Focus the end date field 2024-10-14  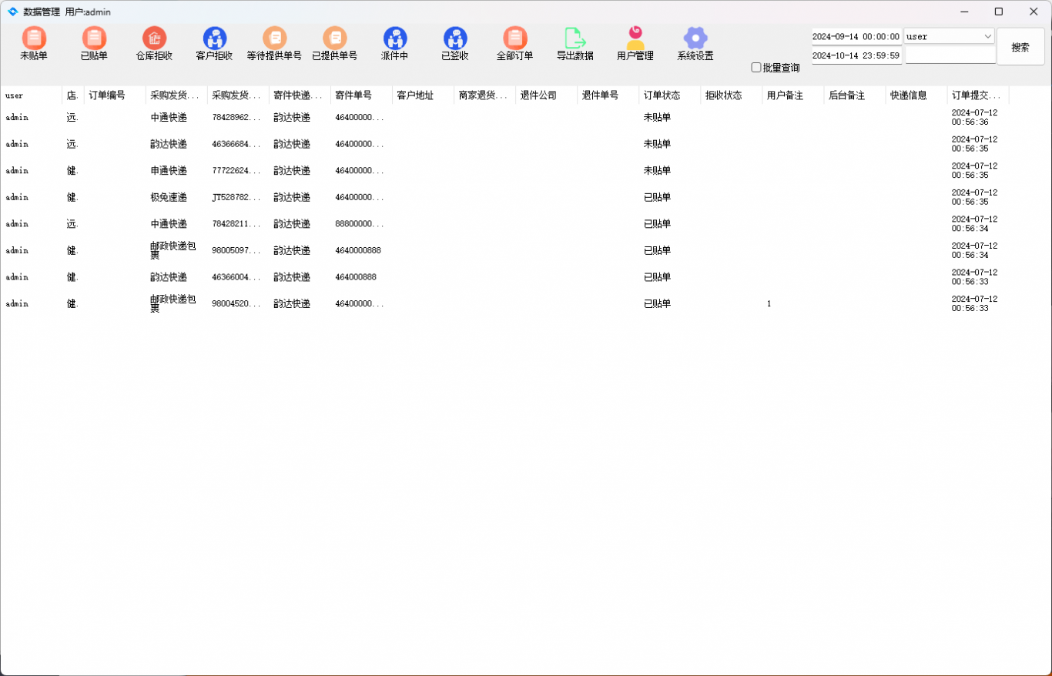pos(856,55)
